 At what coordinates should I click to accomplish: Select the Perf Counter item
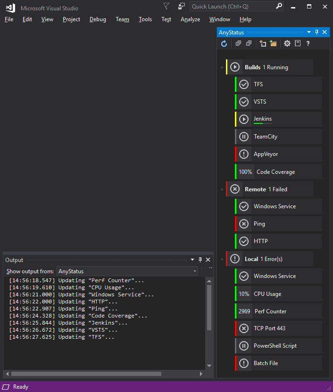click(278, 311)
